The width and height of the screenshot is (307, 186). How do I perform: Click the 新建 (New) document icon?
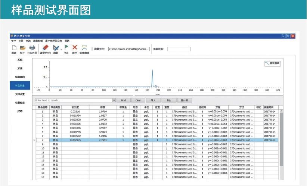[14, 48]
